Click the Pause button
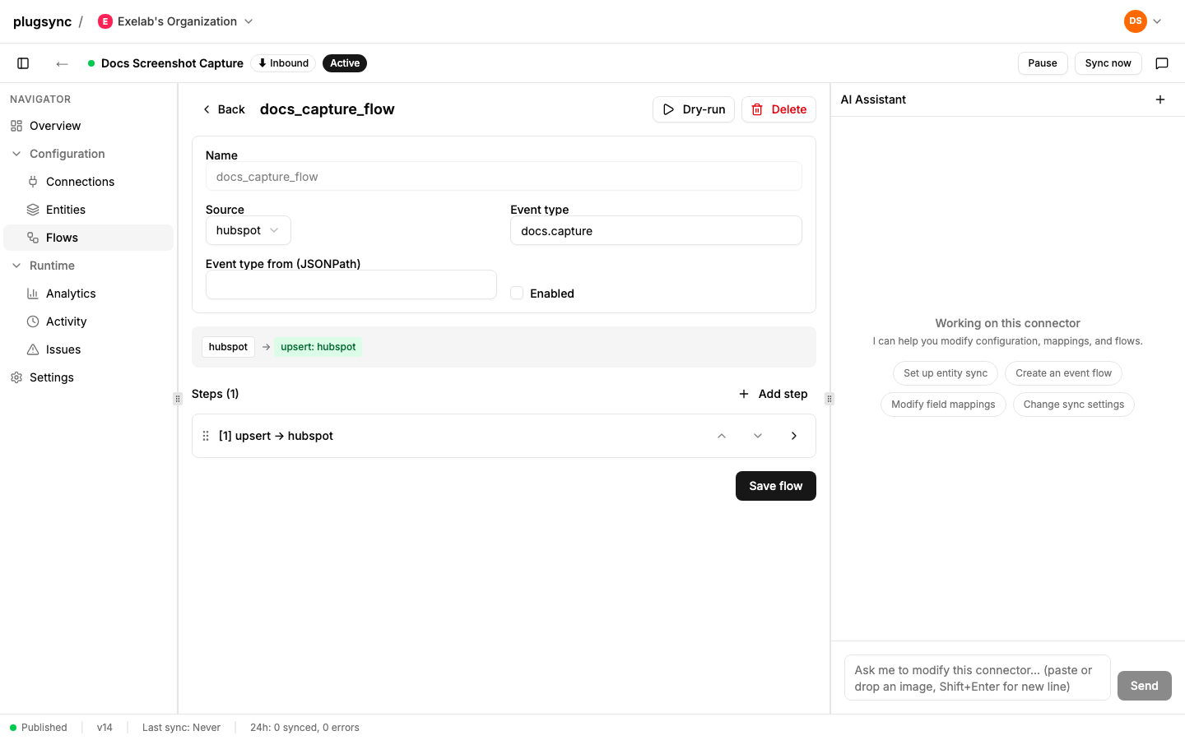The image size is (1185, 740). (x=1043, y=63)
